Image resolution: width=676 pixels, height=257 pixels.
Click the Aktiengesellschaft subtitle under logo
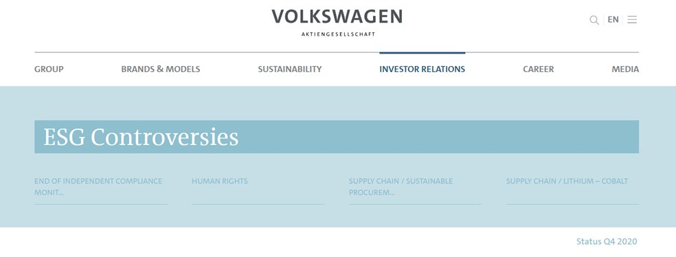click(339, 34)
